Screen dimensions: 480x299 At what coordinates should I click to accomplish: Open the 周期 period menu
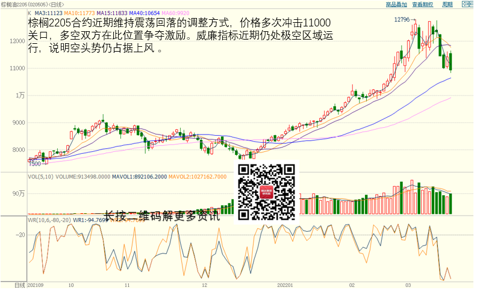pyautogui.click(x=447, y=4)
